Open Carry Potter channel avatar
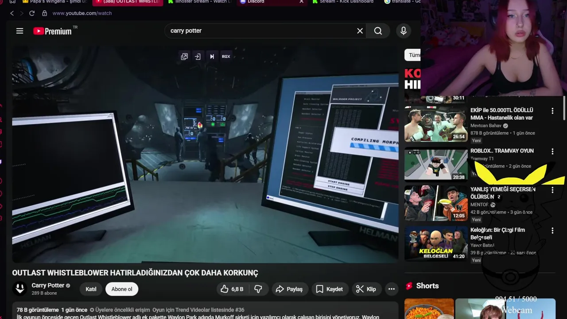This screenshot has height=319, width=567. pyautogui.click(x=19, y=289)
